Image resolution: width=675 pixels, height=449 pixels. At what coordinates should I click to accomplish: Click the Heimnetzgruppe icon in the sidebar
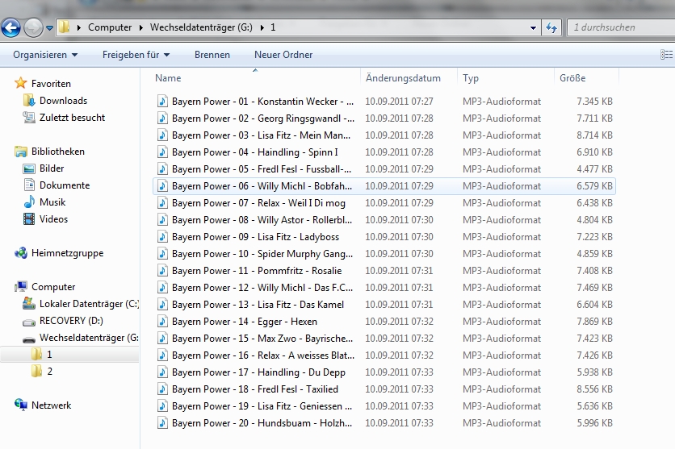21,253
